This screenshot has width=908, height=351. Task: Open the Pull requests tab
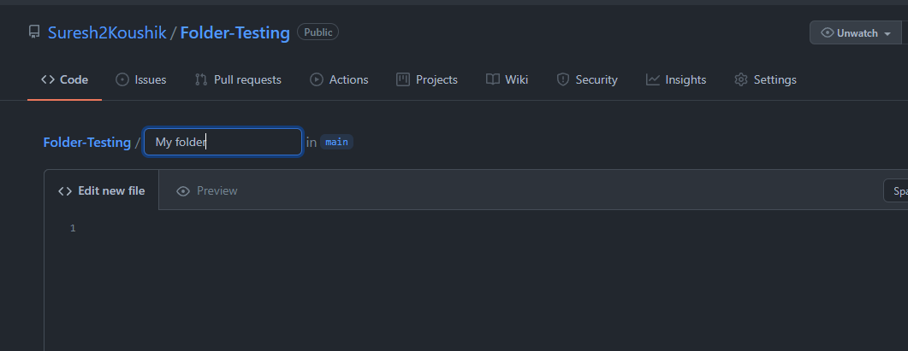[x=238, y=79]
